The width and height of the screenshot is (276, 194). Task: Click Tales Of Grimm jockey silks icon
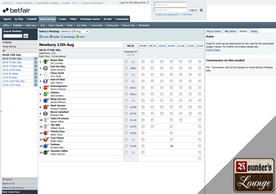tap(46, 120)
